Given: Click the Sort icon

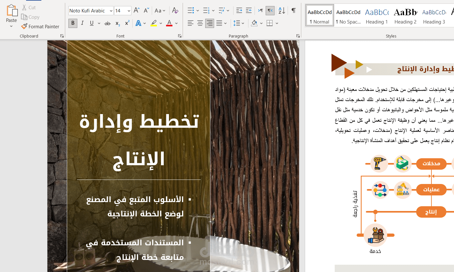Looking at the screenshot, I should point(282,10).
